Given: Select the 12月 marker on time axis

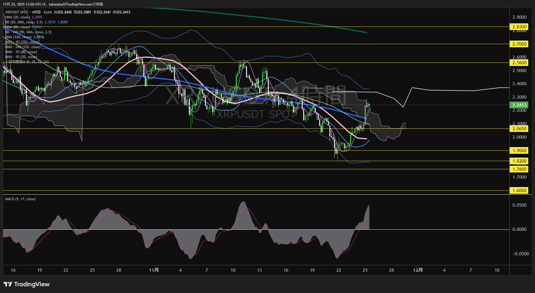Looking at the screenshot, I should [418, 270].
